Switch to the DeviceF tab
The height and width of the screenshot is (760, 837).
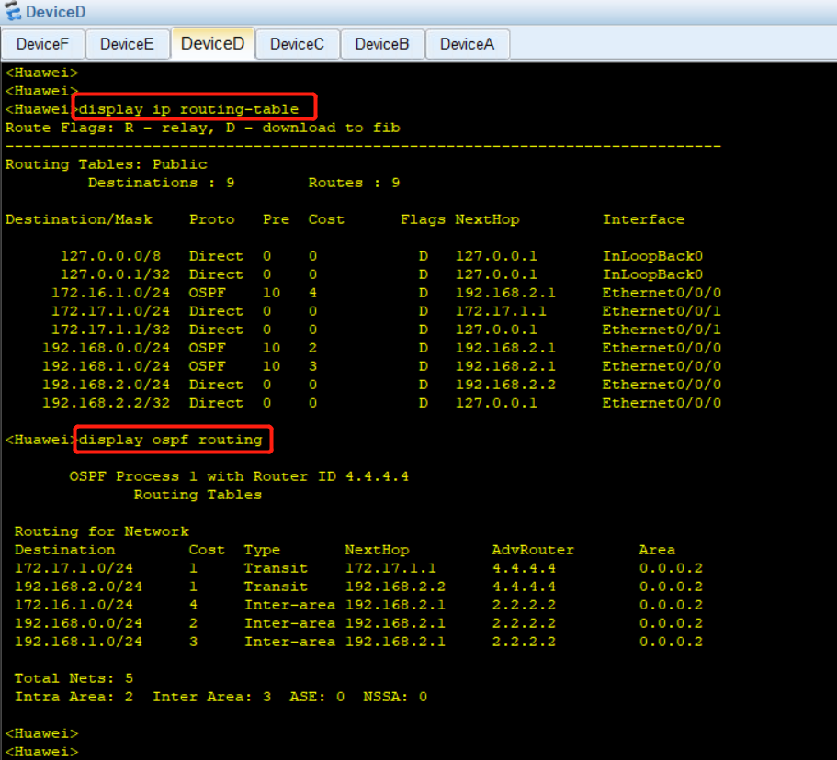(42, 44)
